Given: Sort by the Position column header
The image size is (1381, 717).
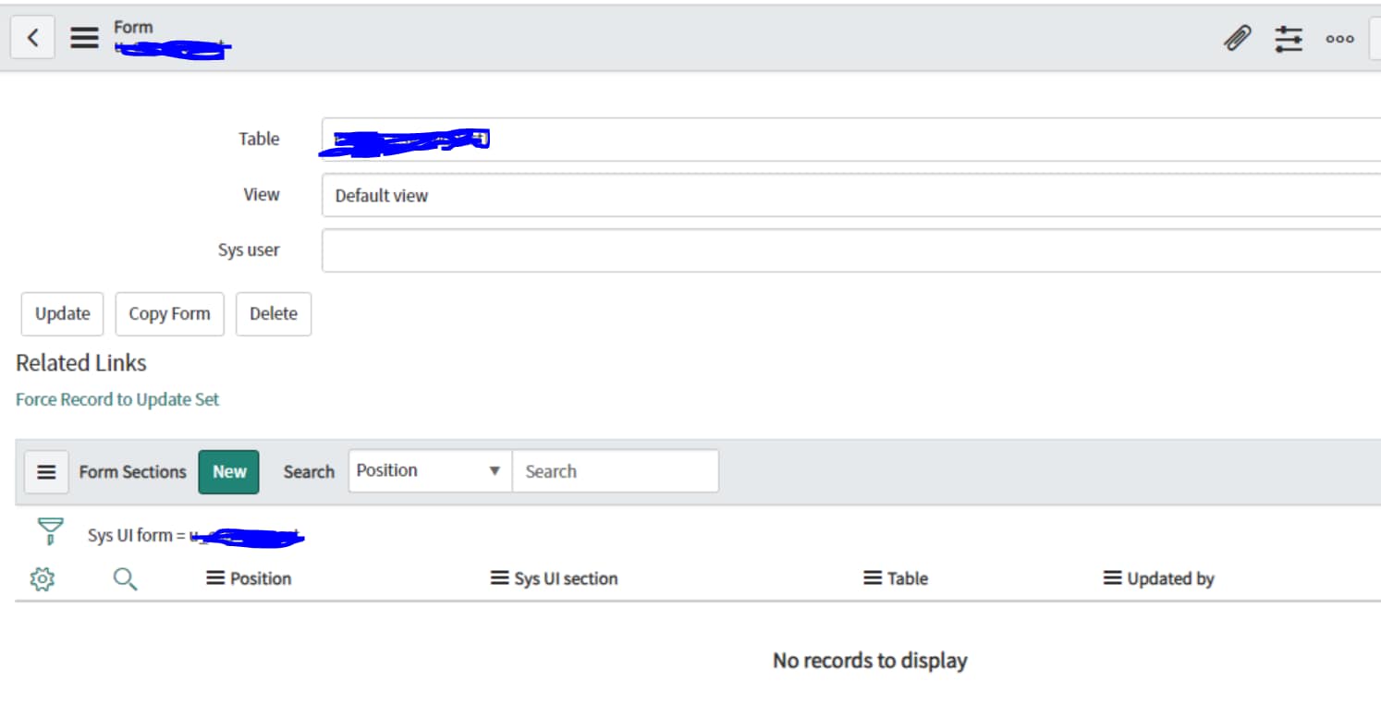Looking at the screenshot, I should [x=261, y=578].
